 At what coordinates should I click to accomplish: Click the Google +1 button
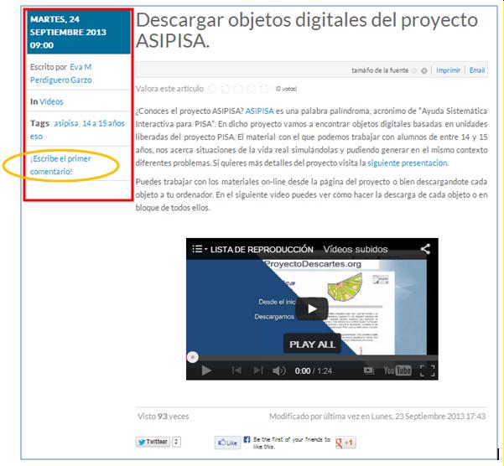346,443
